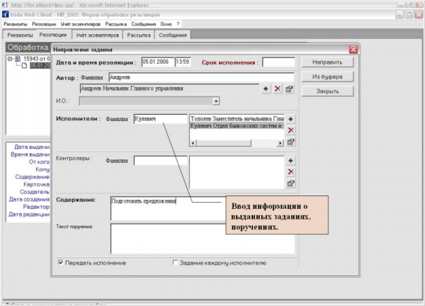Open author directory lookup icon
This screenshot has height=306, width=425.
pos(289,89)
